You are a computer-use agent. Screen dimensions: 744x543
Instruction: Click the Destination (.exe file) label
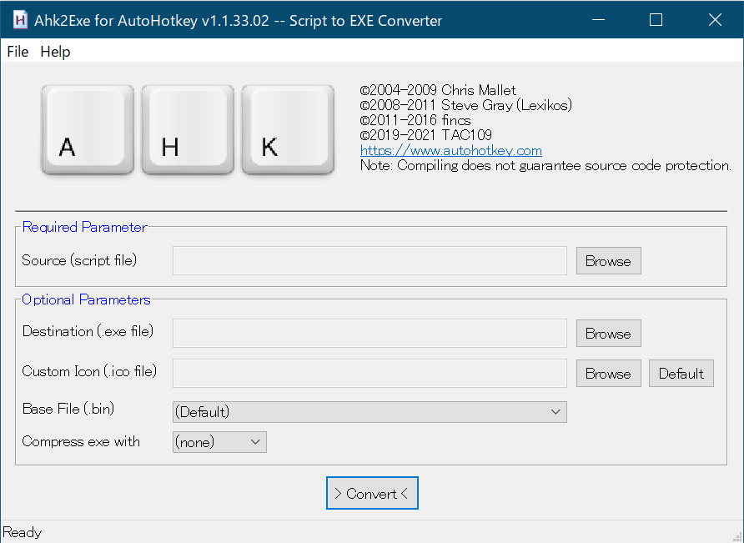pos(88,331)
